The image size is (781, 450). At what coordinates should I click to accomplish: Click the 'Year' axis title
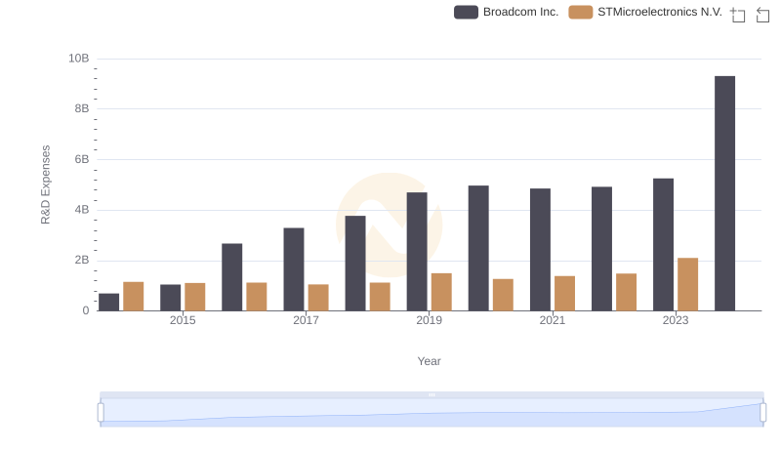(429, 361)
